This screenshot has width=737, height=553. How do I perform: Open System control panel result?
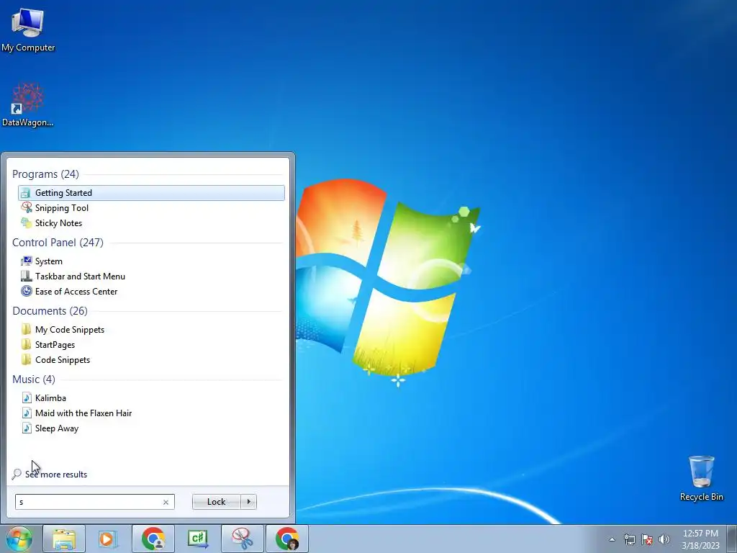[151, 261]
